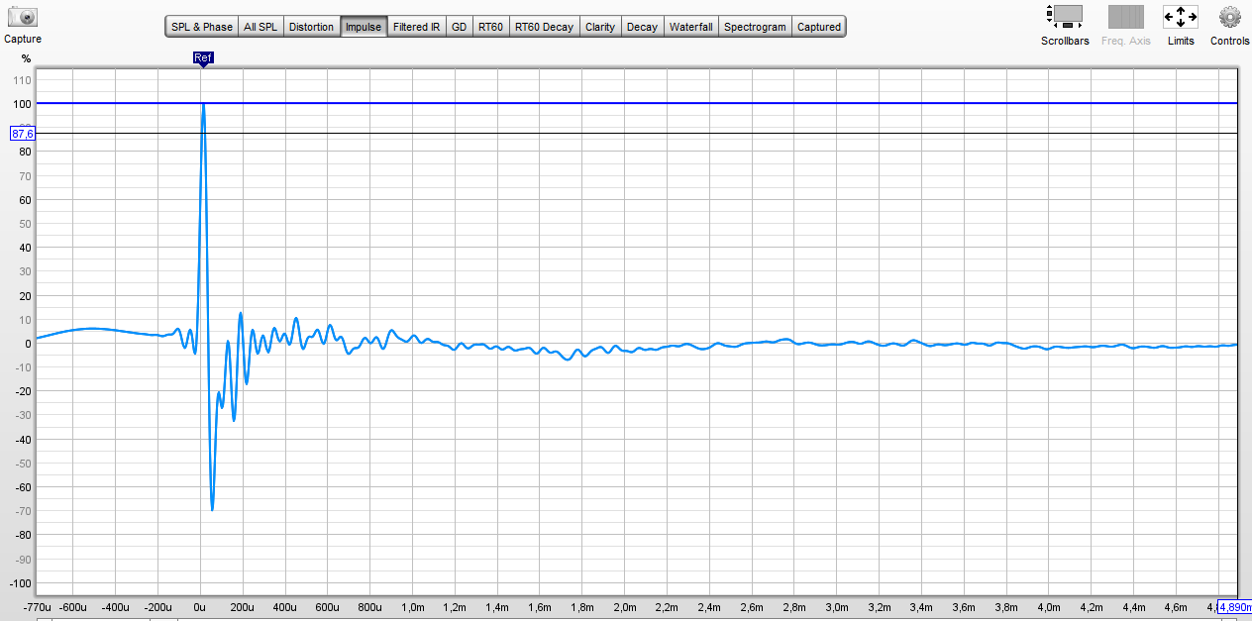Click the -50 label on the vertical axis
The width and height of the screenshot is (1252, 621).
point(22,464)
